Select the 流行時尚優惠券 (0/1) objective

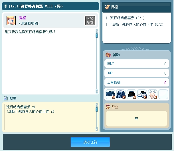coord(127,18)
